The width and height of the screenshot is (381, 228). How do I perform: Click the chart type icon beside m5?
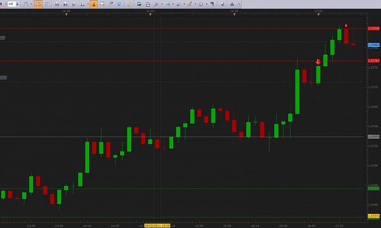(x=26, y=4)
